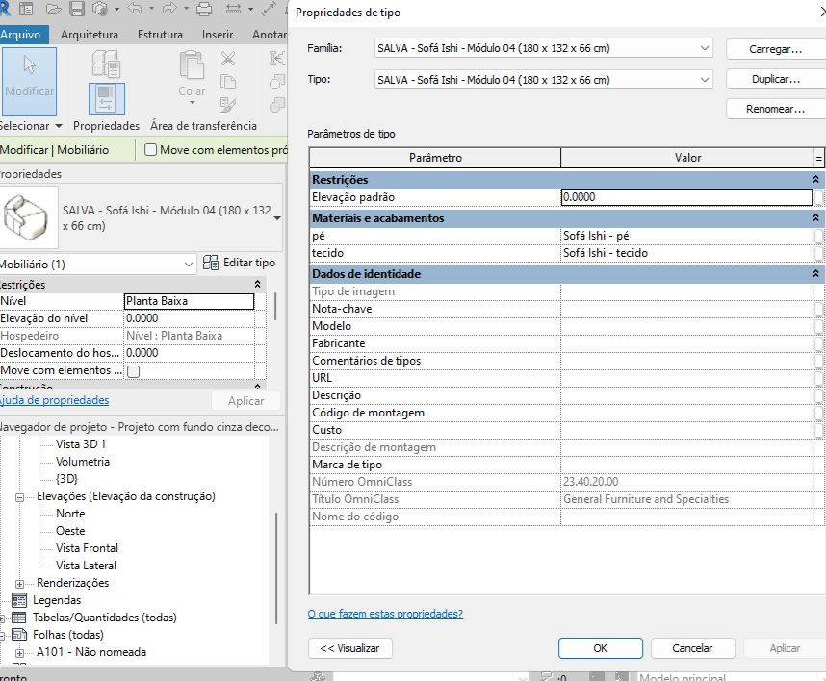
Task: Expand the A101 - Não nomeada sheet node
Action: [19, 653]
